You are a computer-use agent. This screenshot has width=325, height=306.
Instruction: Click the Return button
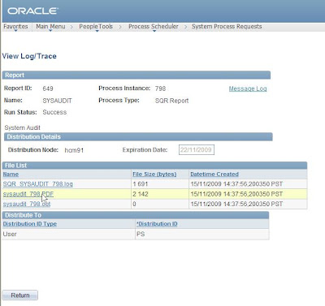pos(20,295)
